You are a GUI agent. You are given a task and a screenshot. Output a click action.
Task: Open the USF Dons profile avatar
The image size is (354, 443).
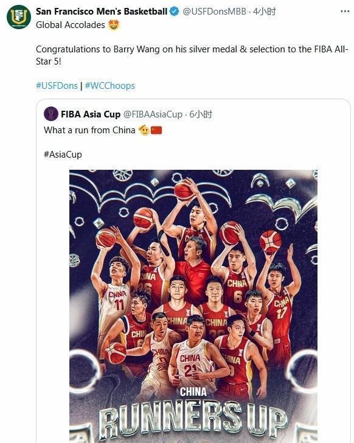point(19,16)
